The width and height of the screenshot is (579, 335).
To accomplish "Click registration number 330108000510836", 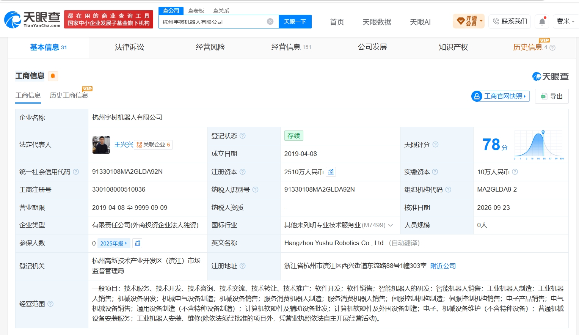I will pos(119,189).
